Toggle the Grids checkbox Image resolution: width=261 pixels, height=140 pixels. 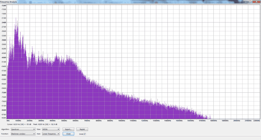coord(85,134)
